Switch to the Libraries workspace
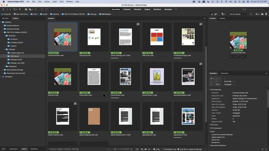 point(127,9)
